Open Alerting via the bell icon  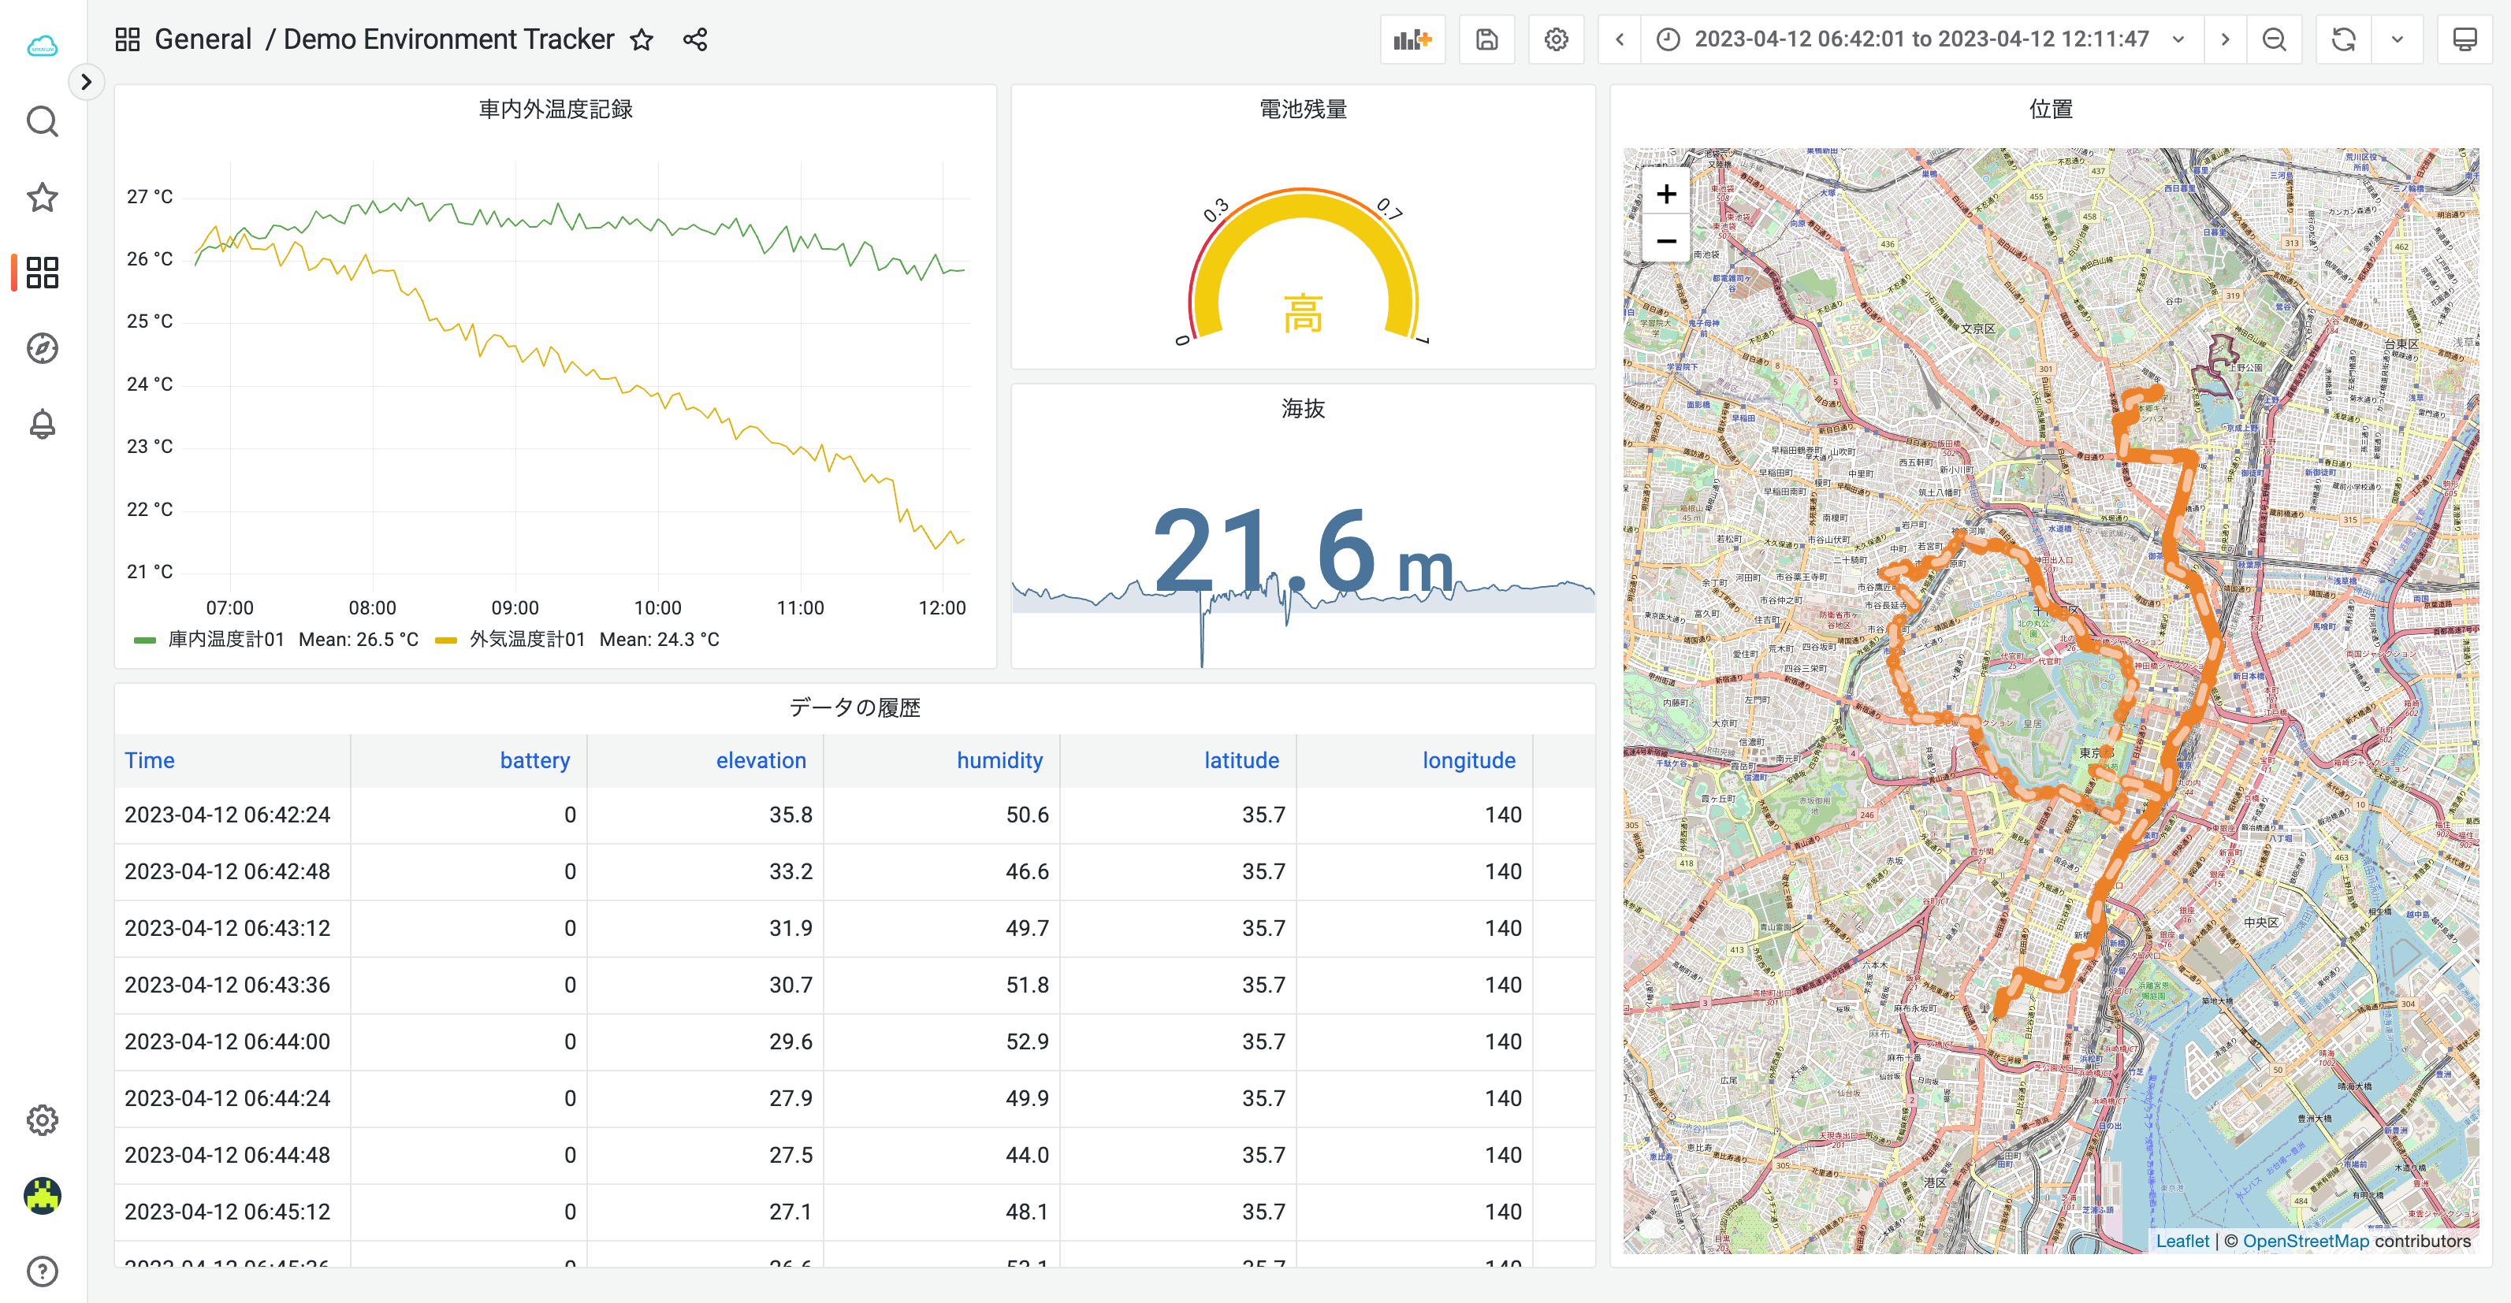pyautogui.click(x=42, y=423)
